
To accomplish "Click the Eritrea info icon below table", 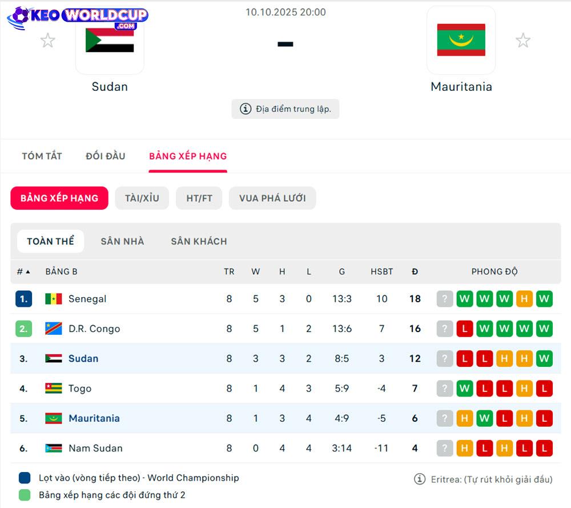I will (x=420, y=479).
